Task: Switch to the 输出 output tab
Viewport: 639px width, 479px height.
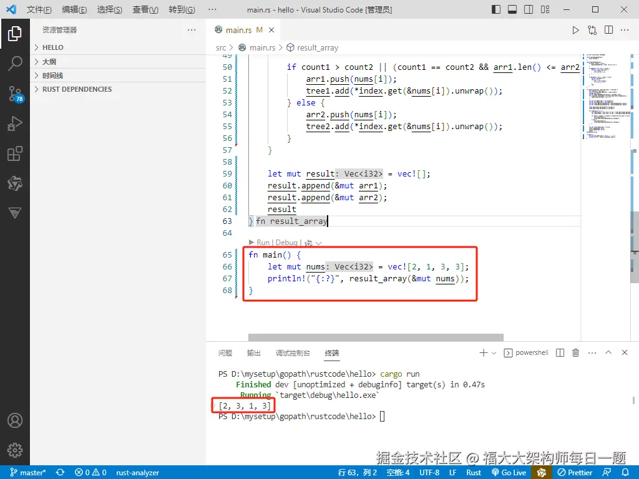Action: (x=253, y=353)
